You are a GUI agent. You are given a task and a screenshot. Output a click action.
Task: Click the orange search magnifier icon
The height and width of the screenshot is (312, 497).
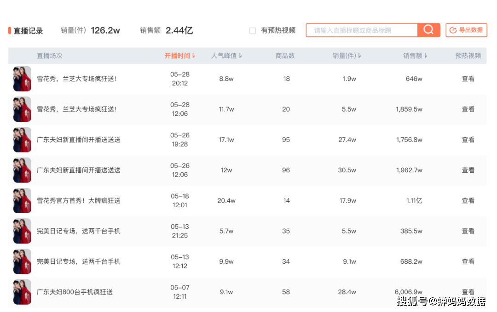pyautogui.click(x=428, y=30)
